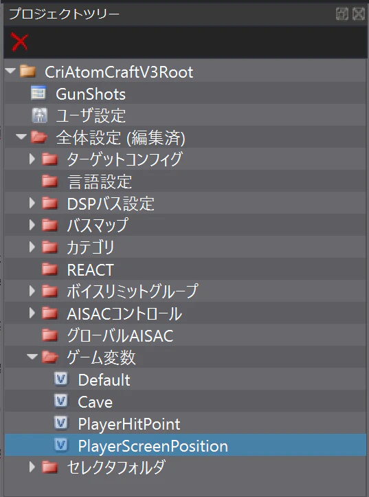
Task: Select the Cave game variable name
Action: pyautogui.click(x=95, y=402)
